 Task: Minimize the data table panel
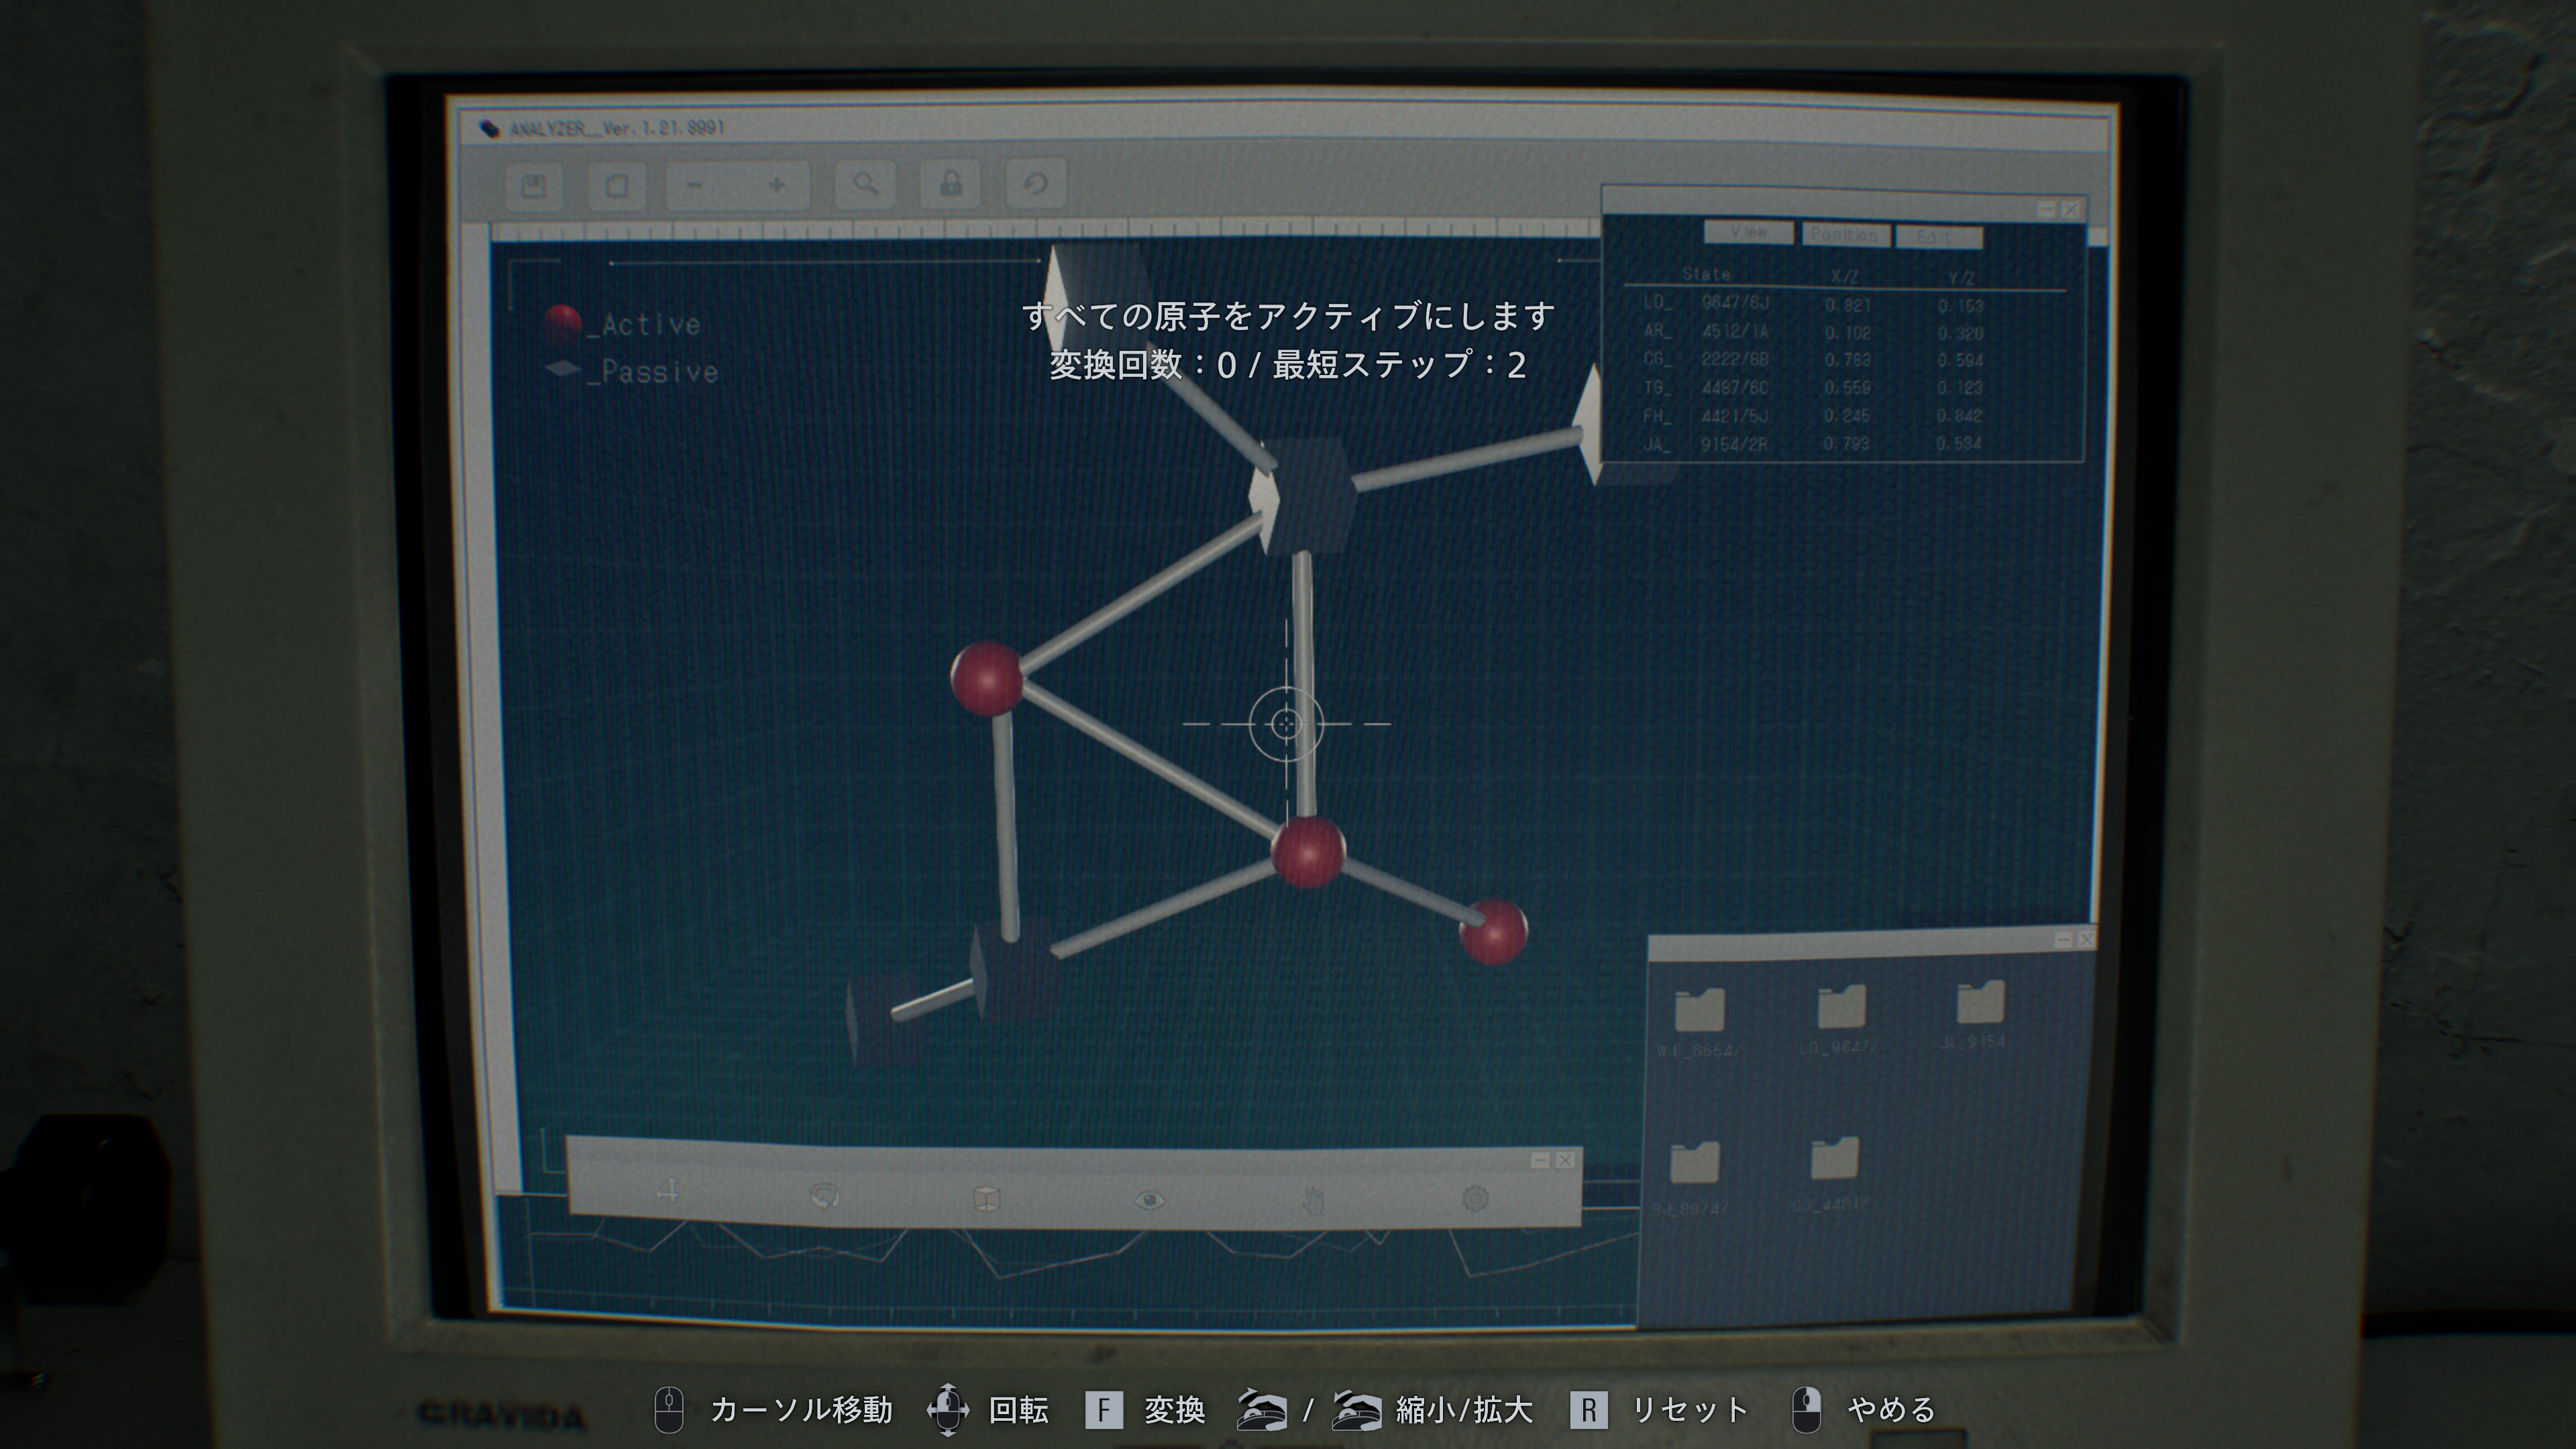click(2046, 209)
